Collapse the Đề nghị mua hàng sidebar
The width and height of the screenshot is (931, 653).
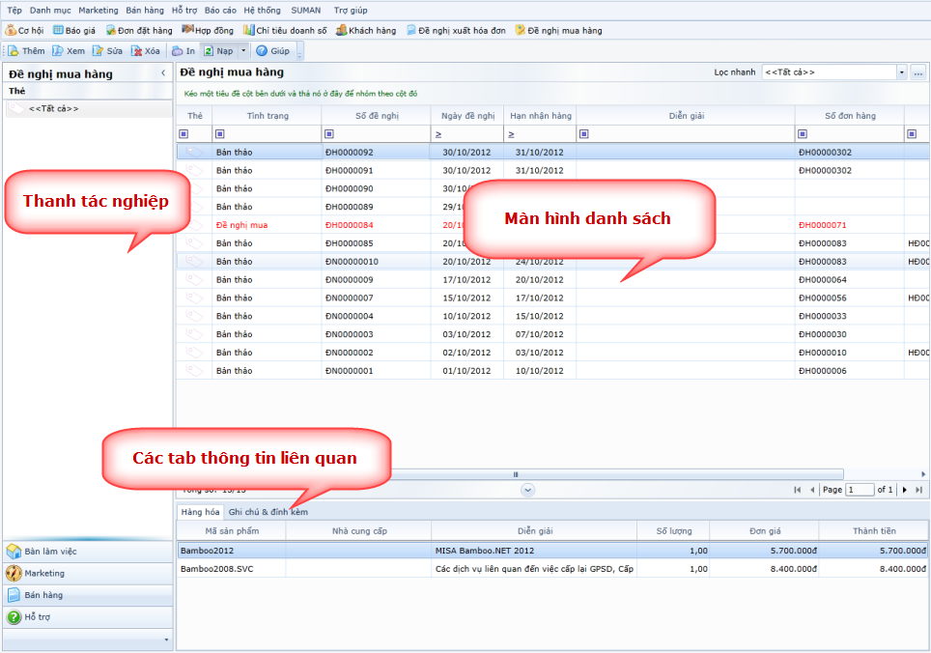pos(162,73)
